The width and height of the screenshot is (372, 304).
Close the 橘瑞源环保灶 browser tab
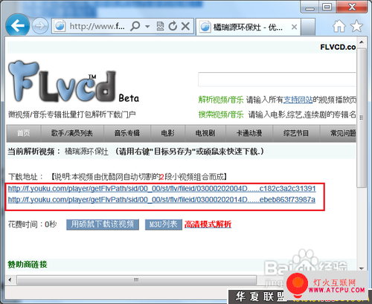(294, 27)
